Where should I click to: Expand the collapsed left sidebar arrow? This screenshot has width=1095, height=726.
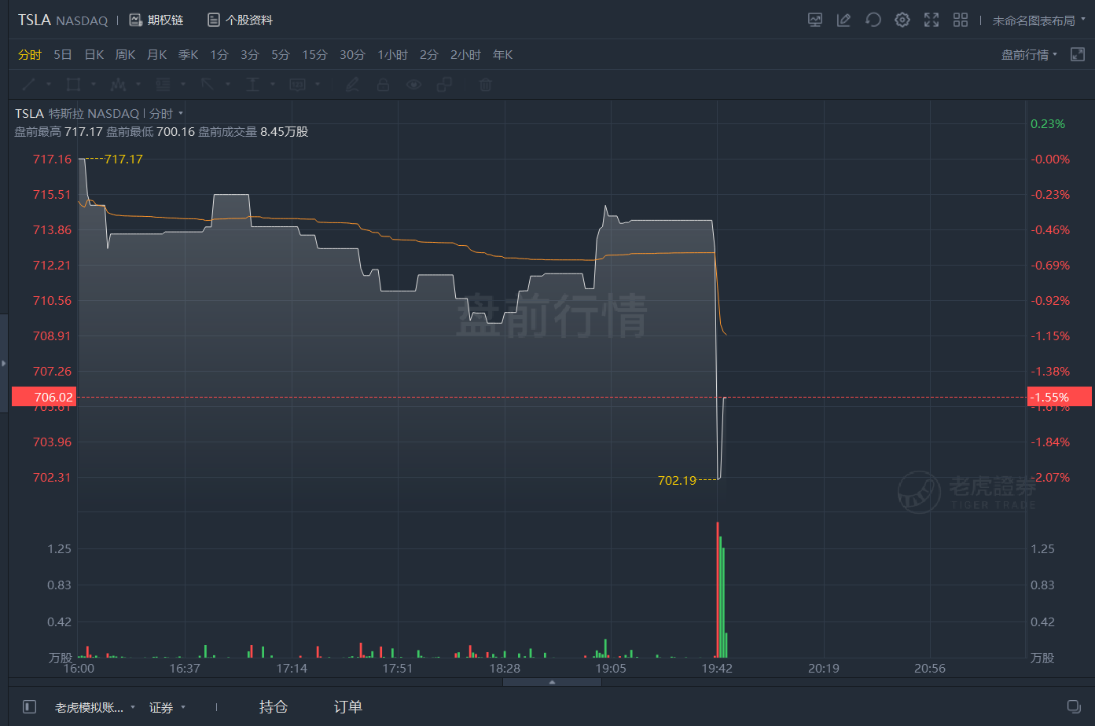click(4, 363)
